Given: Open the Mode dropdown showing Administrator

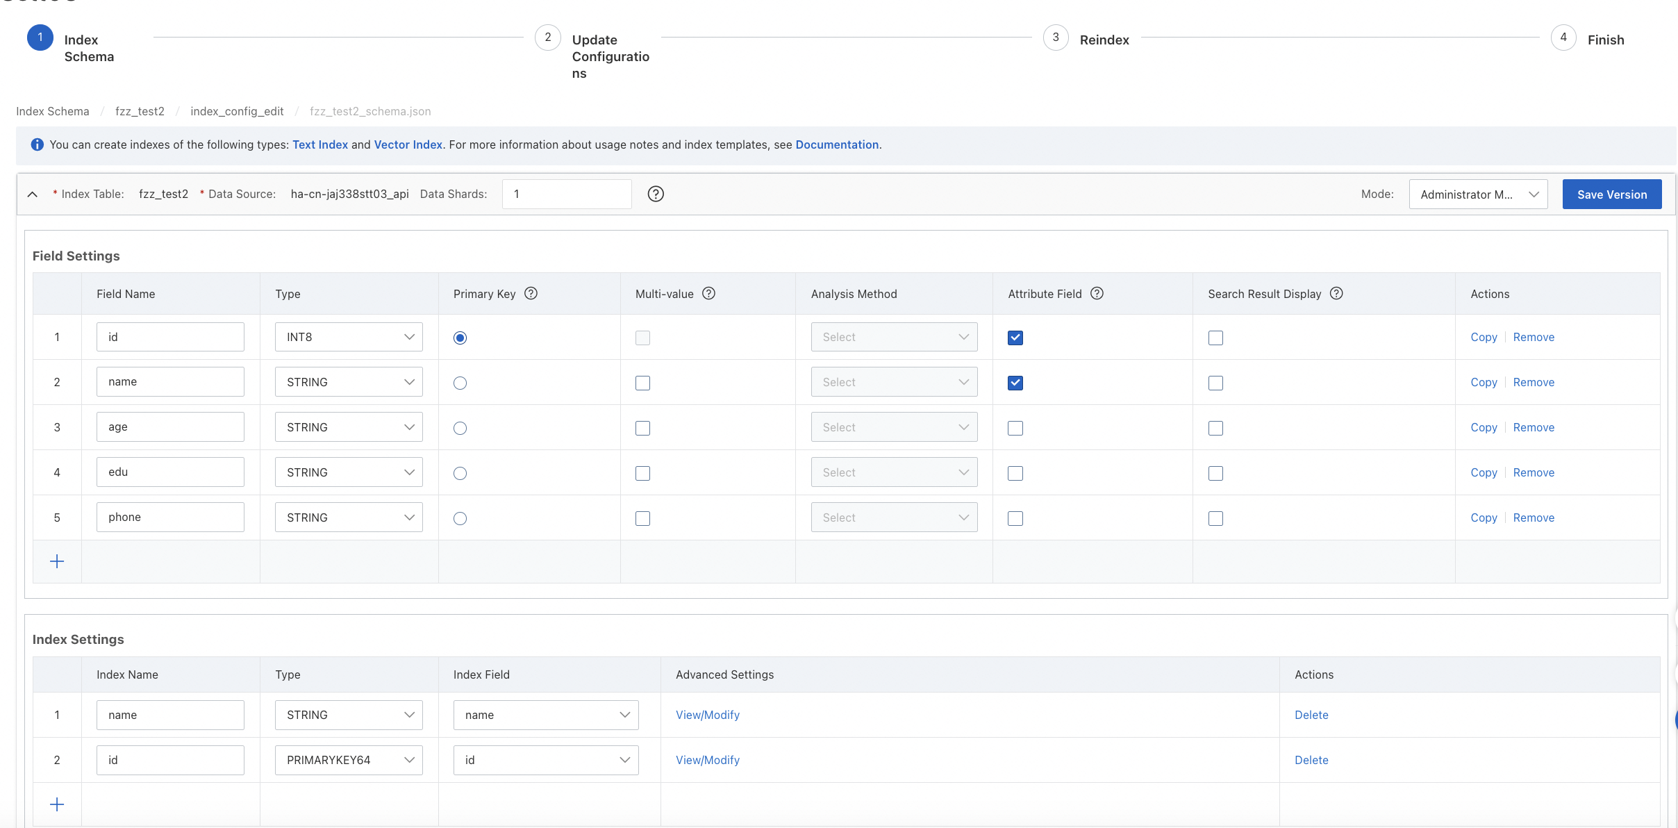Looking at the screenshot, I should [1478, 194].
